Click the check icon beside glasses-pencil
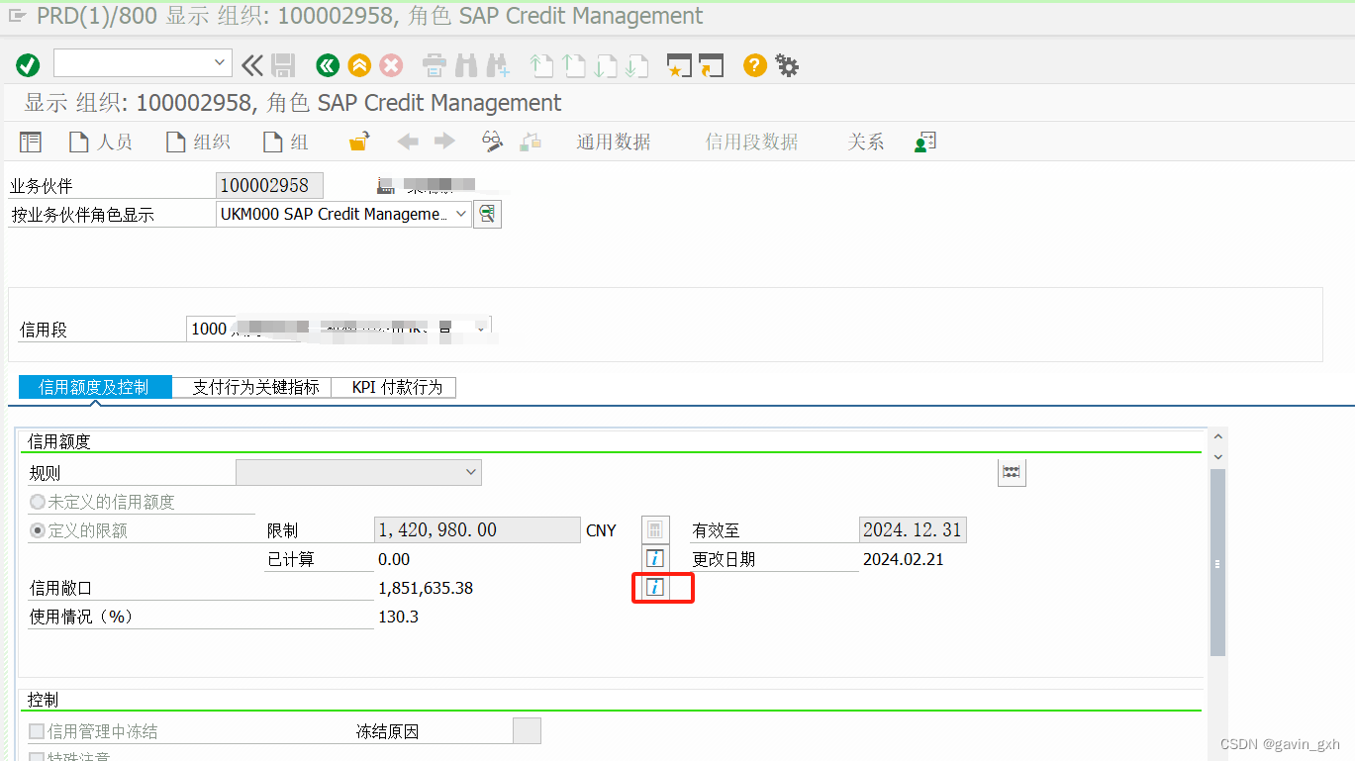 click(x=531, y=142)
